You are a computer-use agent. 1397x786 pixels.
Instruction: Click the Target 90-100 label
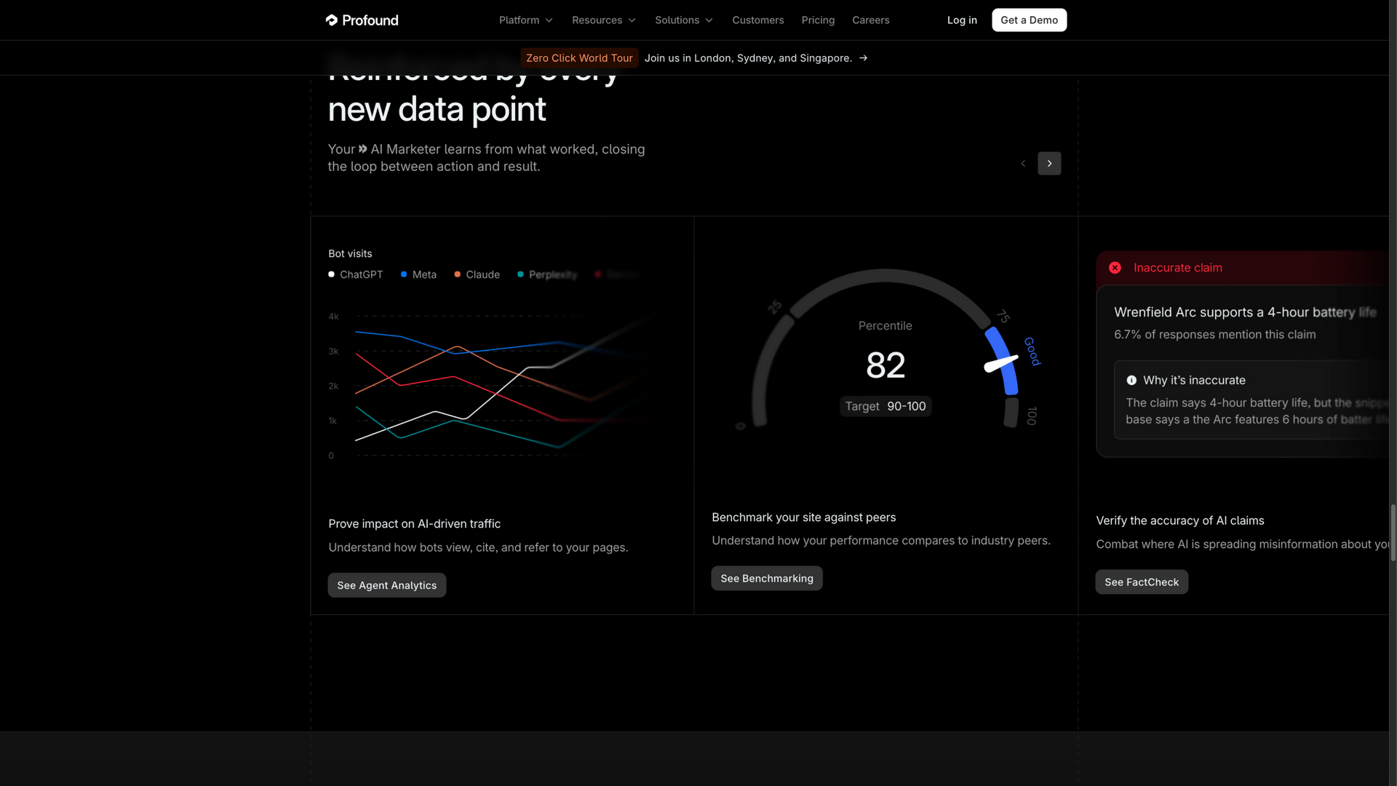[x=885, y=406]
